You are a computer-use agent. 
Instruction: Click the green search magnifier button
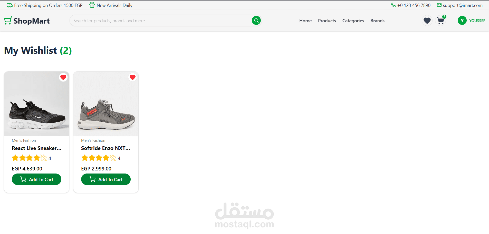point(256,21)
